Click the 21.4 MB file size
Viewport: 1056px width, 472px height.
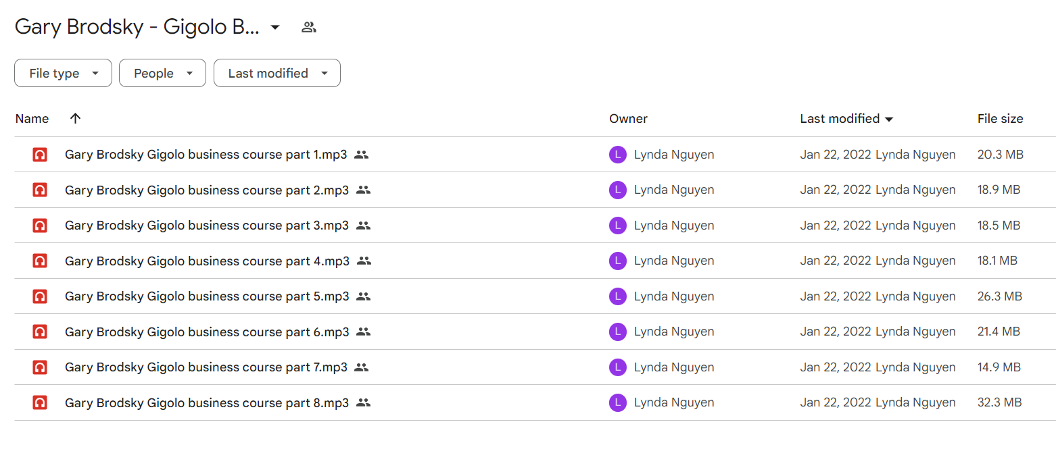click(999, 332)
